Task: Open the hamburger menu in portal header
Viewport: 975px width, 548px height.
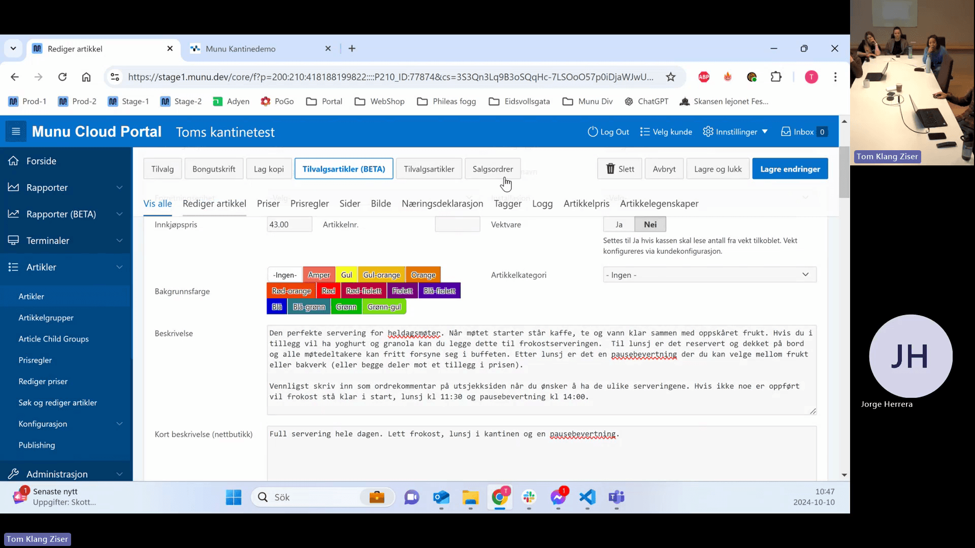Action: point(16,132)
